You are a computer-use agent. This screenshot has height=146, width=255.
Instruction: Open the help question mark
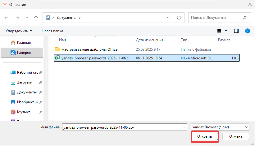click(248, 31)
